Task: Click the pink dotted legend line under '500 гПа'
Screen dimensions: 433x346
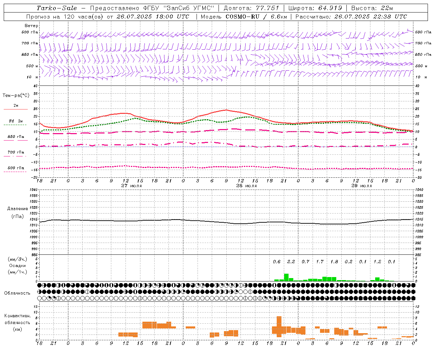Action: coord(15,172)
